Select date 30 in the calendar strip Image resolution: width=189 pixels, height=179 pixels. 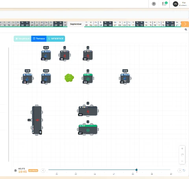61,24
